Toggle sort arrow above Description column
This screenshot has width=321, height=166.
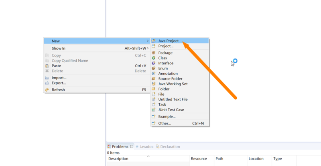(x=148, y=156)
